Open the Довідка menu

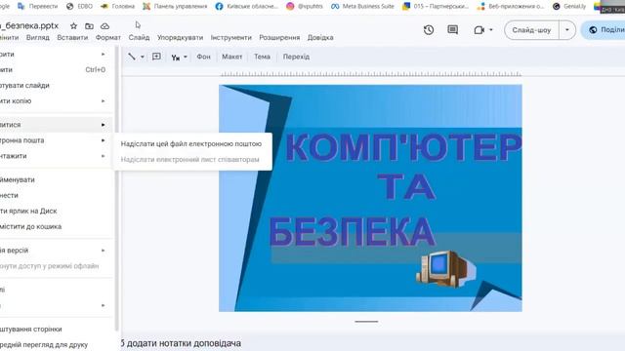[320, 37]
